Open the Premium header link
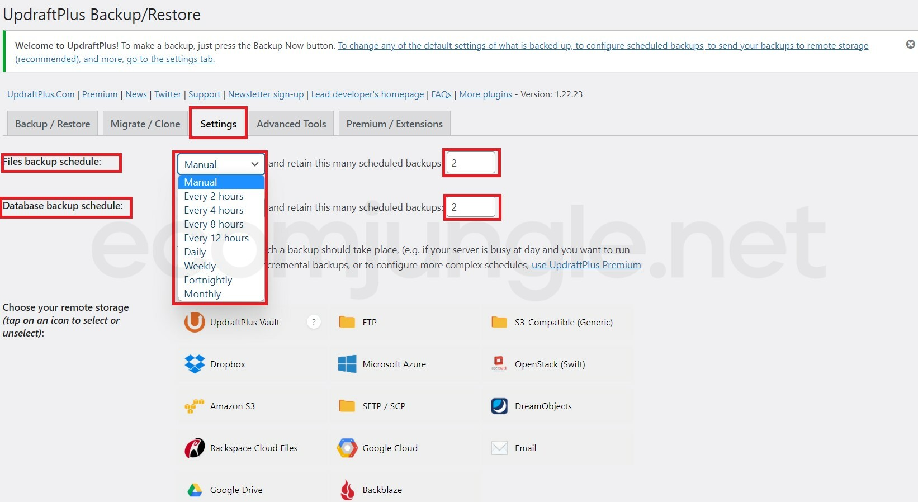 tap(100, 94)
